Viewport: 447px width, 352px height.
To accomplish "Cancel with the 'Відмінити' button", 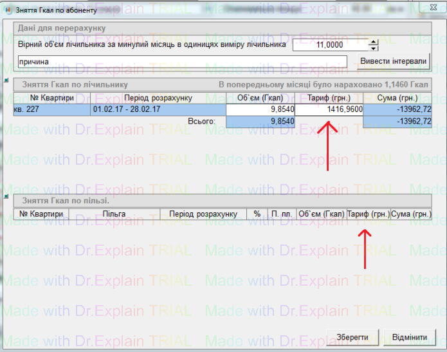I will (x=409, y=337).
